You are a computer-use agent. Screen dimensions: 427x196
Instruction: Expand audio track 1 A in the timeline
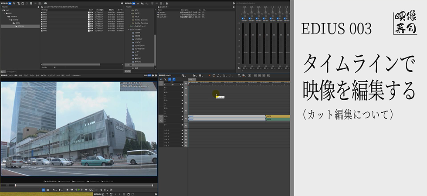click(165, 130)
